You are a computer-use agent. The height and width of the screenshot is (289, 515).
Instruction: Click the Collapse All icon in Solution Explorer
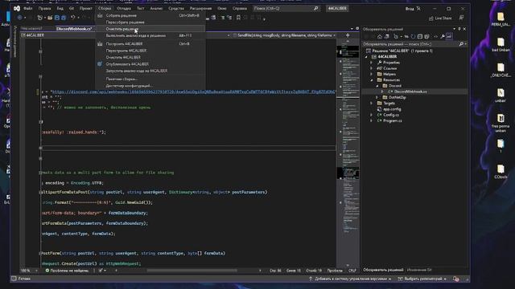[x=420, y=37]
